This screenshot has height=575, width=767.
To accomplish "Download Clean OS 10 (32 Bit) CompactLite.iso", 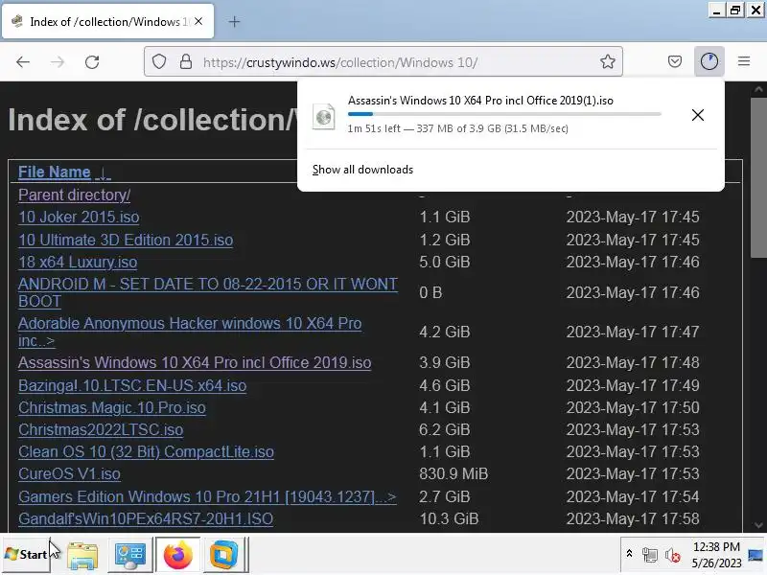I will 147,451.
